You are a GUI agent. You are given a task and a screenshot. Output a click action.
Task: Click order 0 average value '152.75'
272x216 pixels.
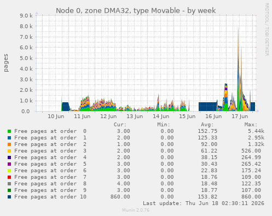[x=207, y=131]
